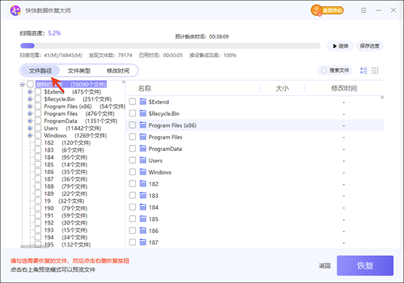Expand the ProgramData tree node
Screen dimensions: 404x283
tap(30, 121)
